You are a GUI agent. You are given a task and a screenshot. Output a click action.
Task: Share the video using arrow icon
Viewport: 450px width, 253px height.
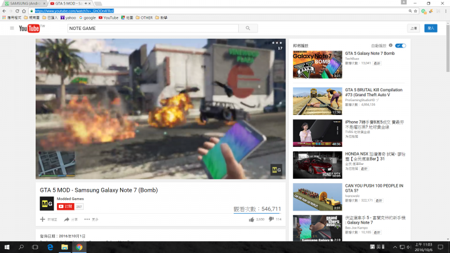pyautogui.click(x=67, y=219)
